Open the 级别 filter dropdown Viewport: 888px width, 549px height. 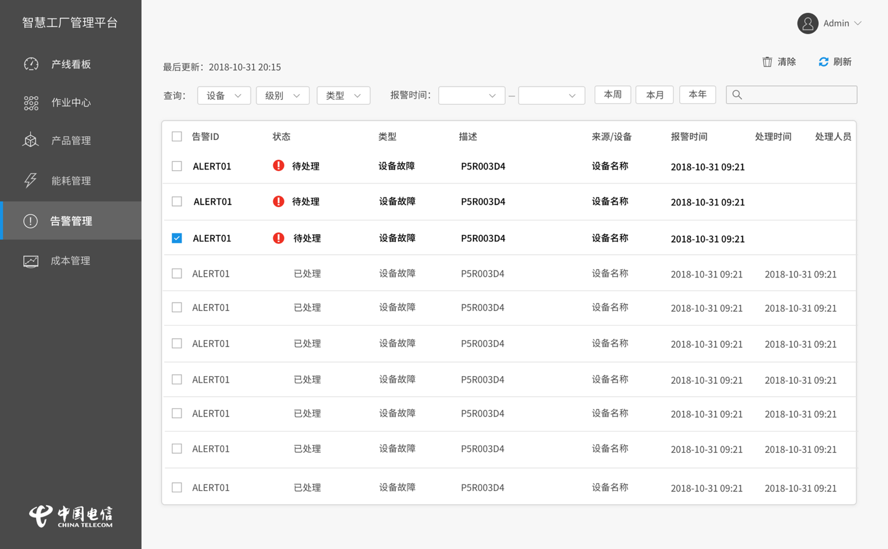[282, 95]
